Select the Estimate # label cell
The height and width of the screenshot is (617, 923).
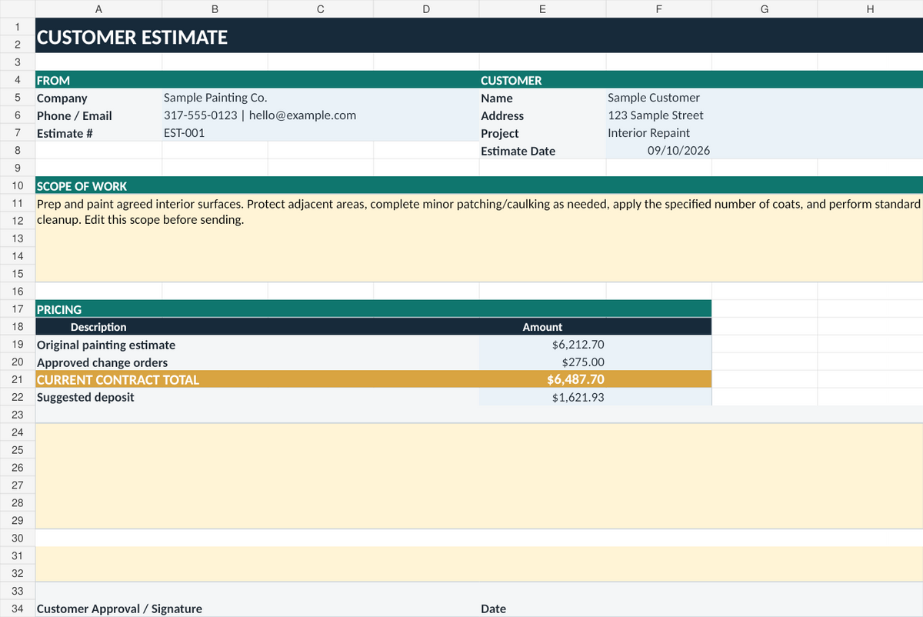coord(98,133)
